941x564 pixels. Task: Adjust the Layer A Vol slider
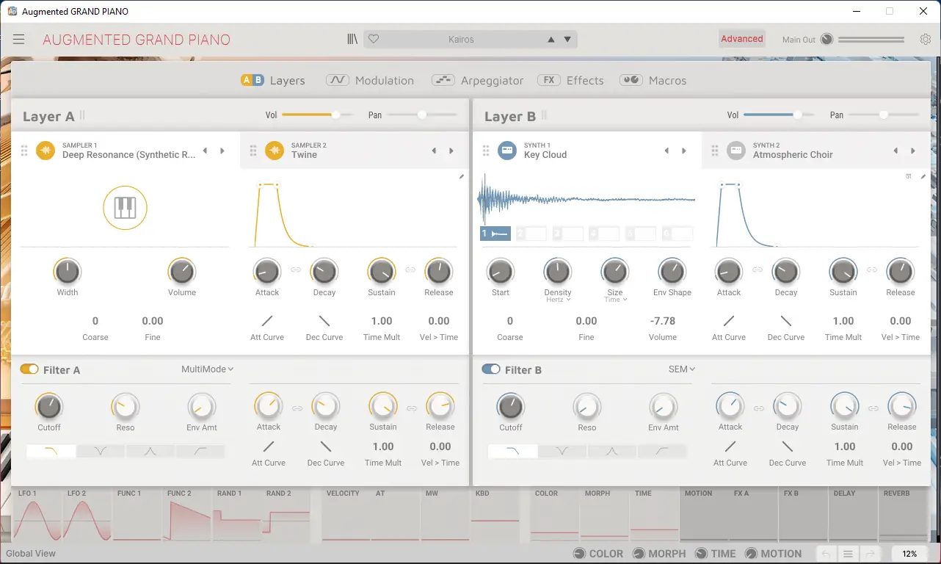[317, 115]
